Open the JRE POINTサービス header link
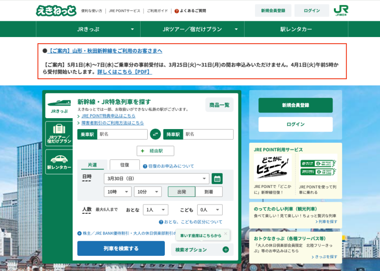Image resolution: width=380 pixels, height=271 pixels. tap(124, 11)
